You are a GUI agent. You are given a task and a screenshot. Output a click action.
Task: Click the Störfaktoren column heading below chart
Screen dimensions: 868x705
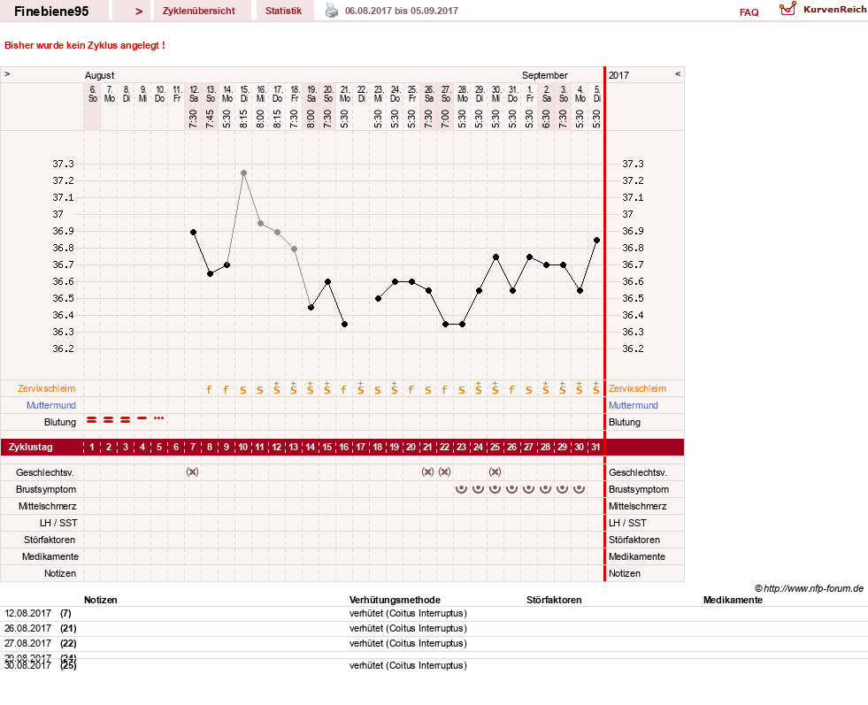554,600
